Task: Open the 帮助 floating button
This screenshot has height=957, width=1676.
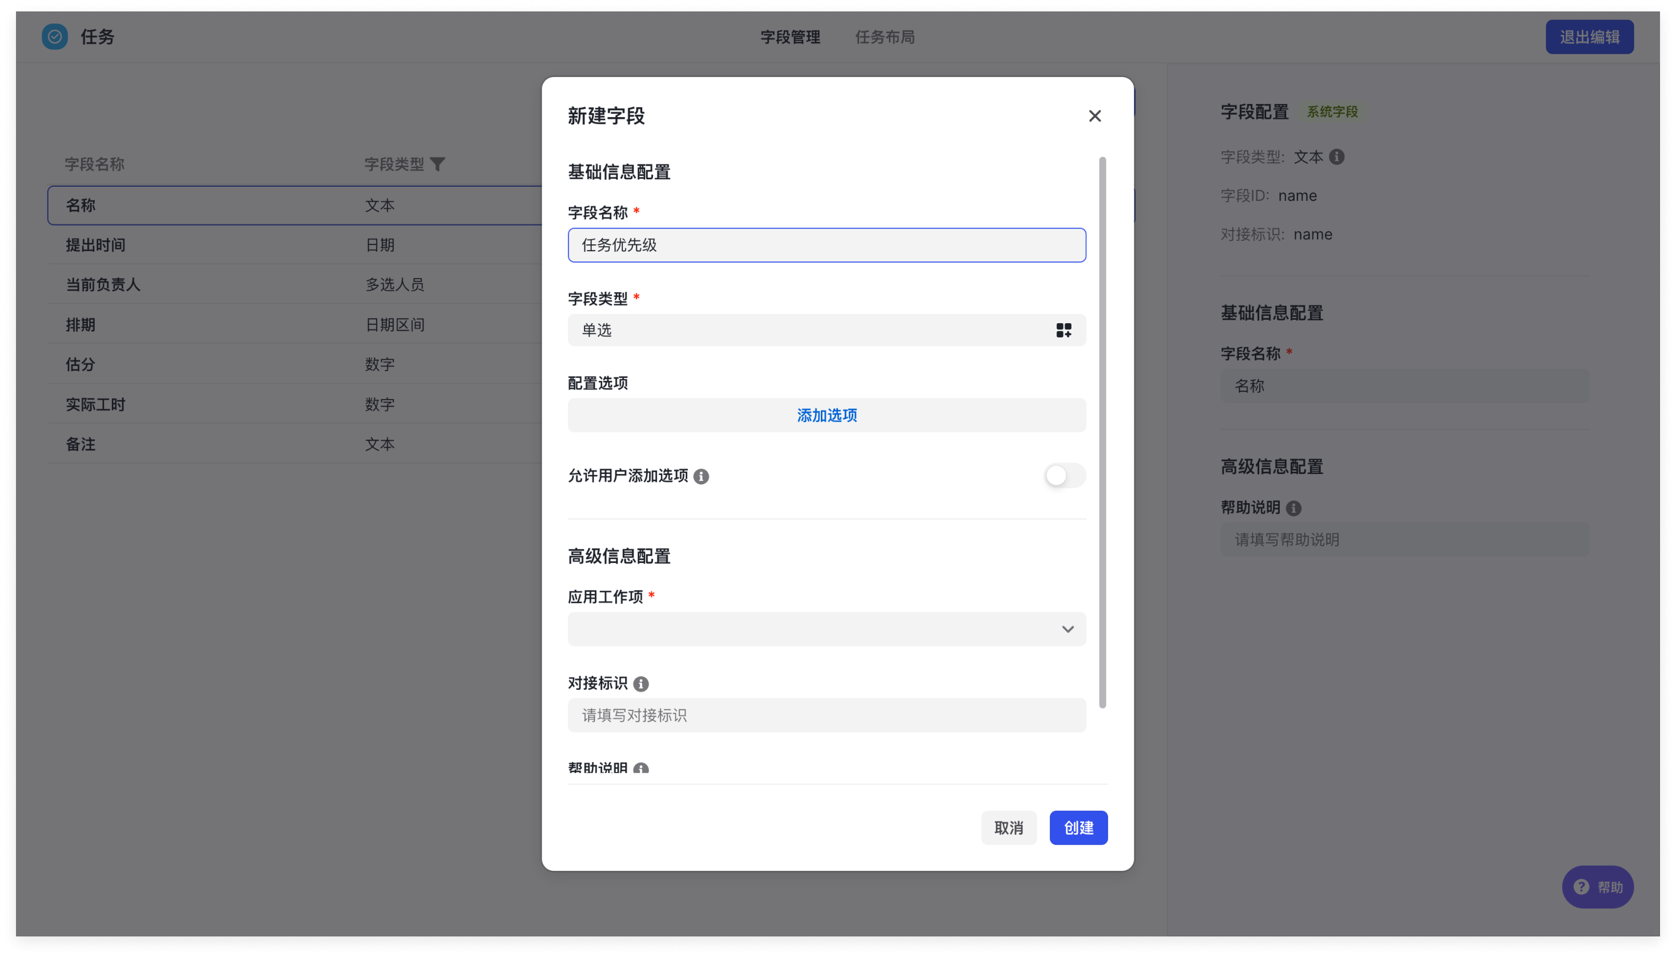Action: click(x=1597, y=887)
